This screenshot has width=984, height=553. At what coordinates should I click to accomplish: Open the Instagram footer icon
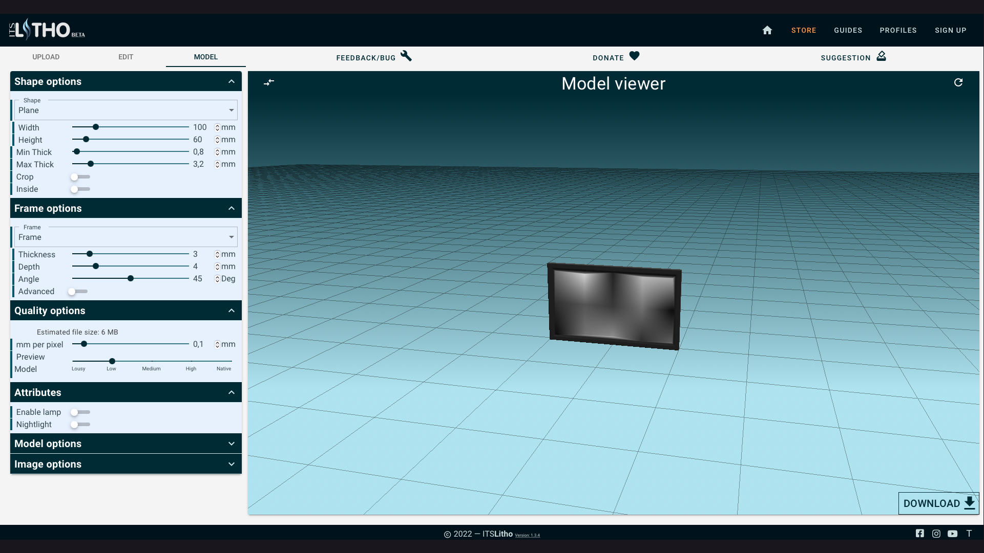(x=936, y=534)
